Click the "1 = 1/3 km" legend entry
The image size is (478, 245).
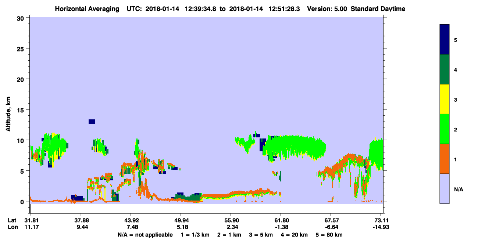coord(195,235)
